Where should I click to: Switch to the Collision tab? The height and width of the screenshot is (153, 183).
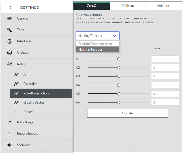click(128, 6)
